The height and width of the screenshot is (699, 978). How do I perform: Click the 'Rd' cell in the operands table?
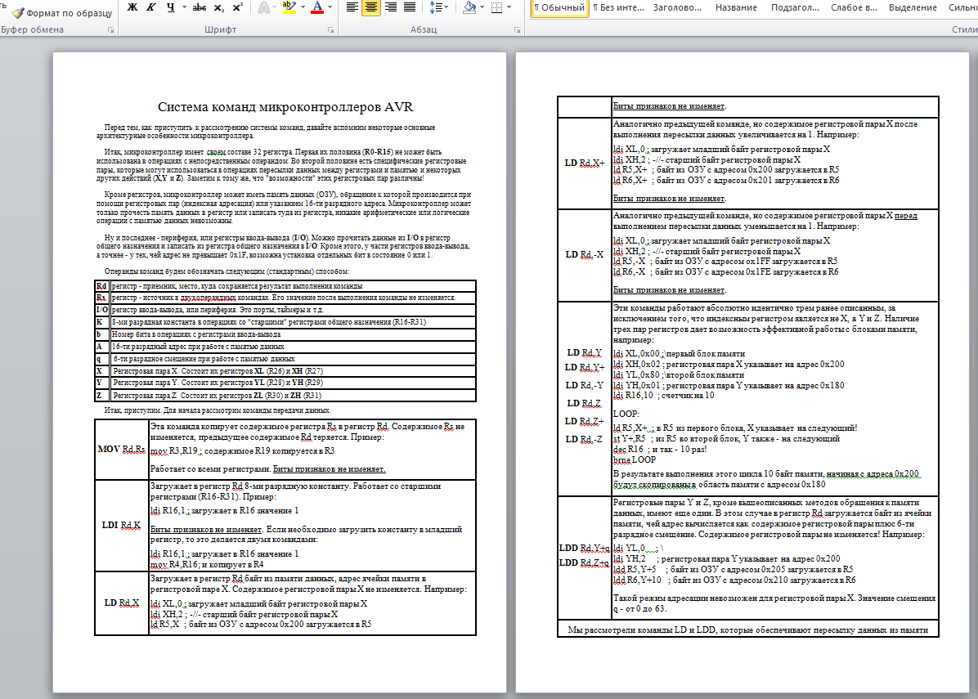(x=101, y=286)
